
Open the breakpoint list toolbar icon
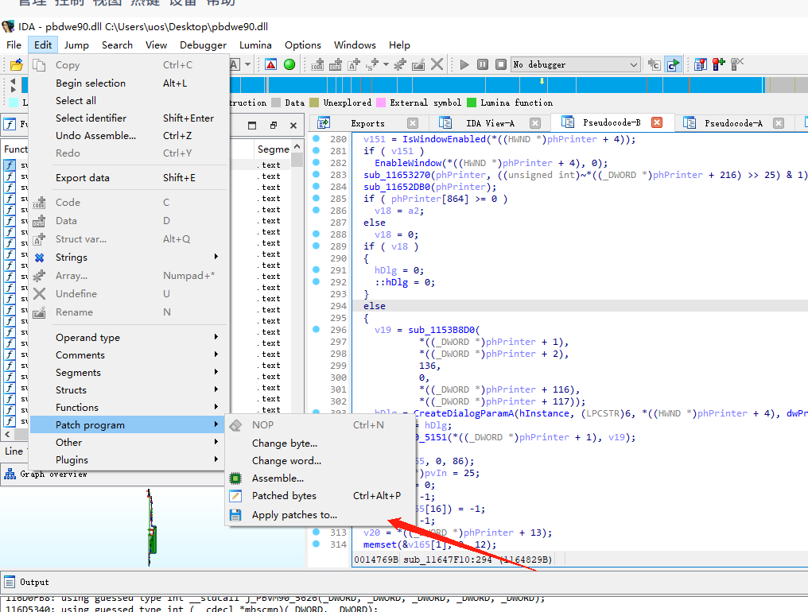click(701, 64)
